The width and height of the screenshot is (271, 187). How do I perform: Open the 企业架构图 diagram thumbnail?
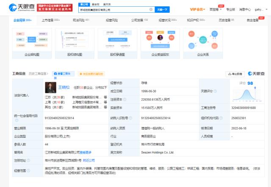tap(32, 42)
